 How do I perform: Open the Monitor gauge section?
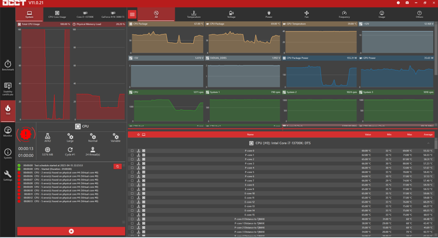tap(8, 132)
